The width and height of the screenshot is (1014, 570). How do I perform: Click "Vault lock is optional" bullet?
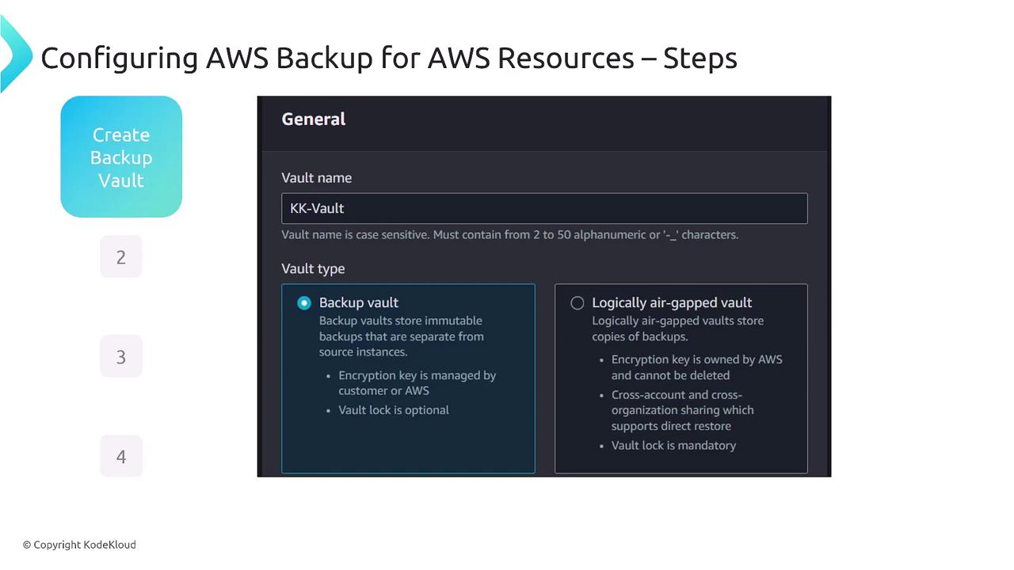tap(394, 410)
